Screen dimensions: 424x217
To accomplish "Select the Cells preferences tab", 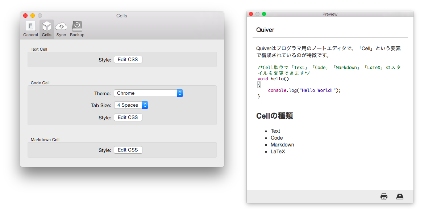I will (46, 29).
